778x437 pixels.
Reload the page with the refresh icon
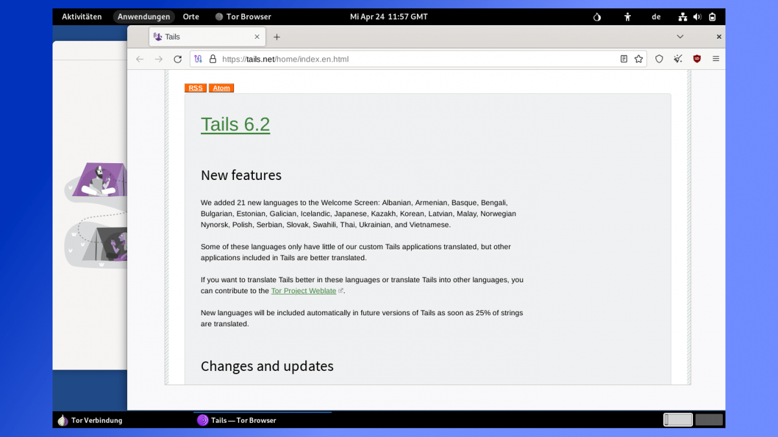(178, 59)
